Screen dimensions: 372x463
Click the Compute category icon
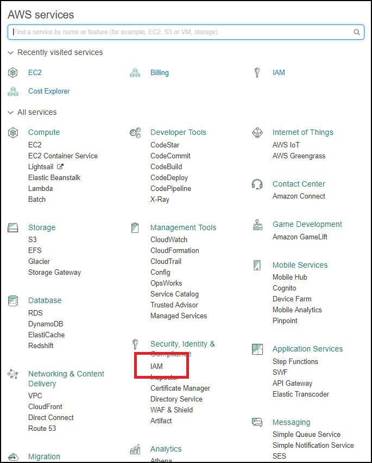pyautogui.click(x=12, y=133)
